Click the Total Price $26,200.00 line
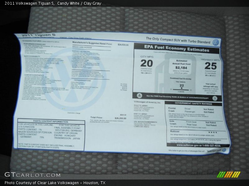The width and height of the screenshot is (249, 186). (x=108, y=118)
